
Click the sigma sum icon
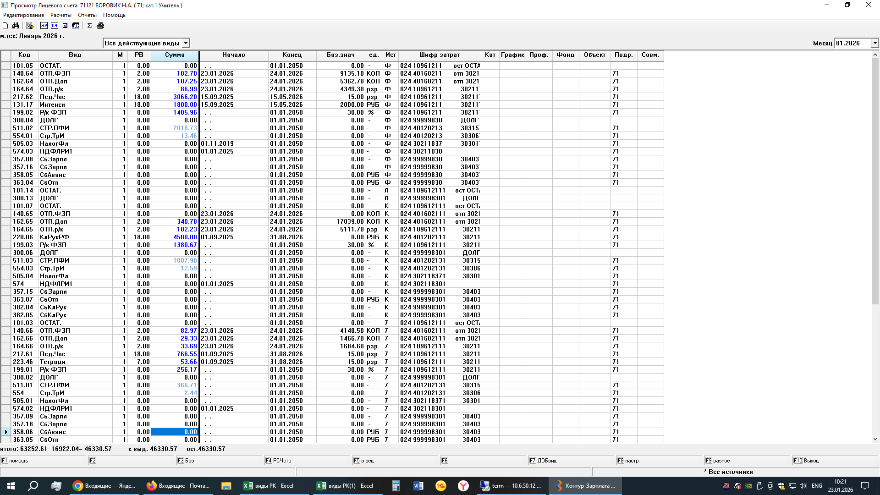[89, 26]
